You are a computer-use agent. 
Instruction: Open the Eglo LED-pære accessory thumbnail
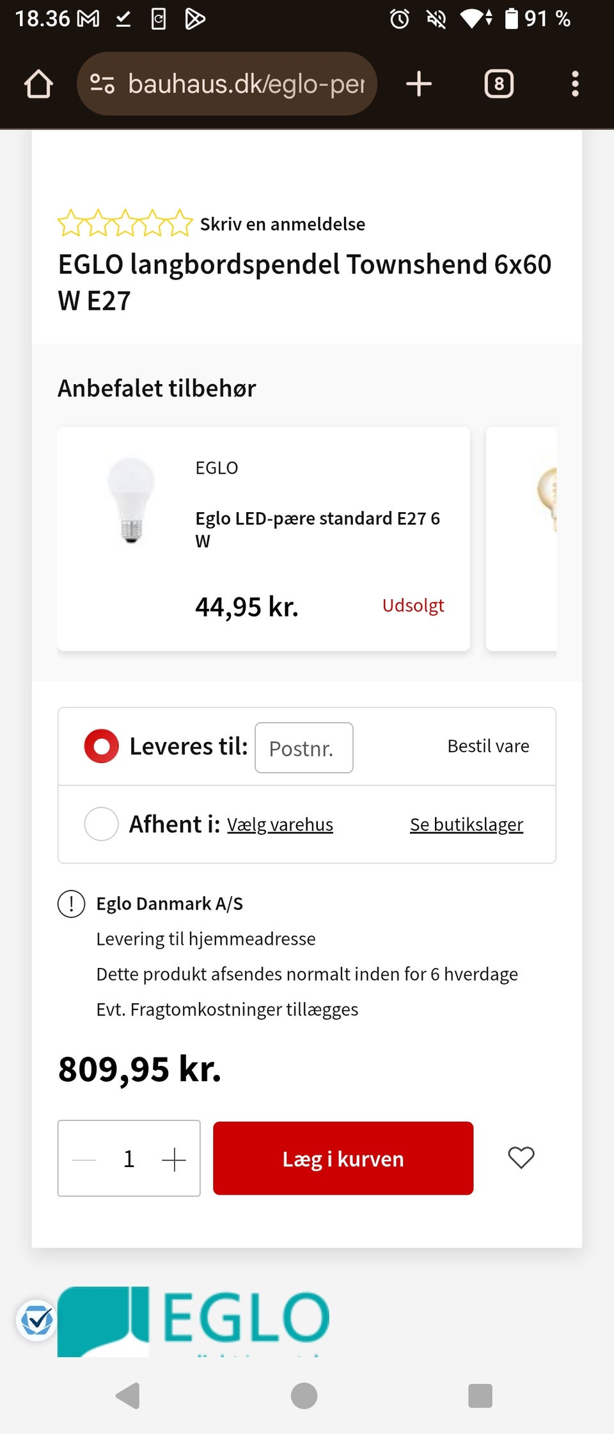(131, 500)
